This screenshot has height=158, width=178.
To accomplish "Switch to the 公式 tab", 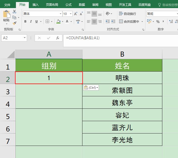I will [69, 5].
